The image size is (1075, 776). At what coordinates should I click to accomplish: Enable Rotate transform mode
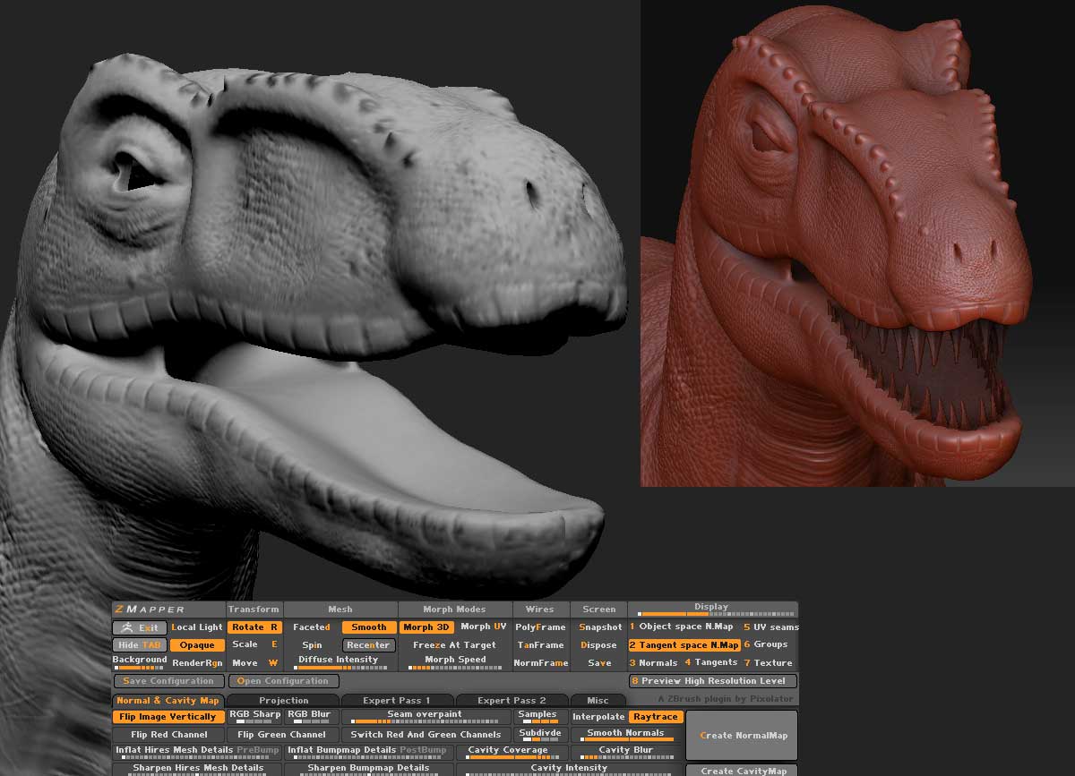pyautogui.click(x=254, y=627)
